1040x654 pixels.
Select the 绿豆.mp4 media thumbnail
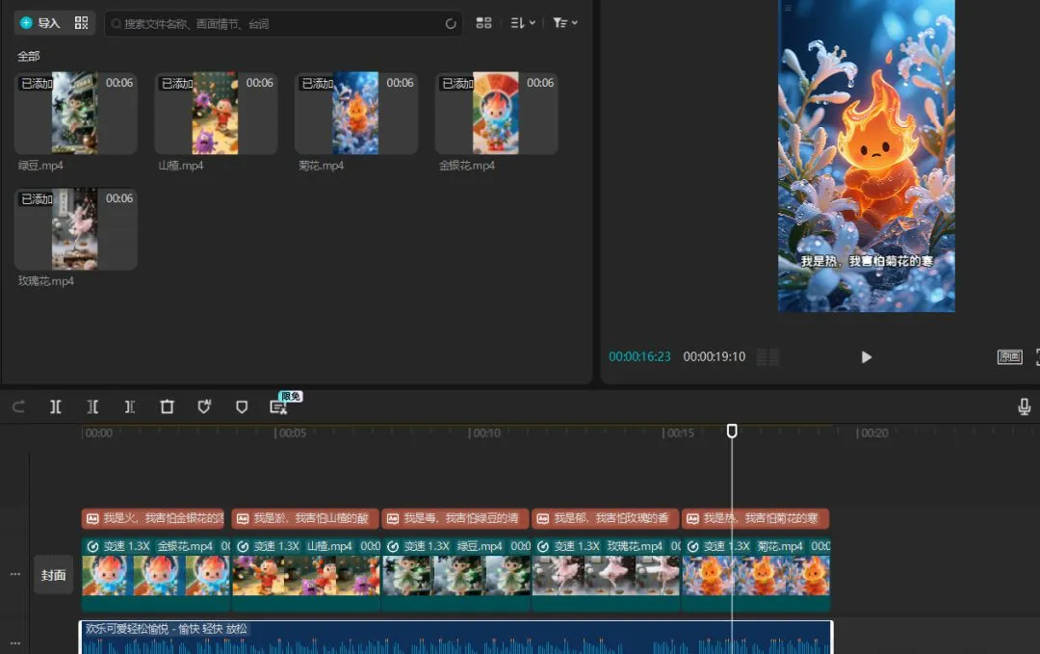pyautogui.click(x=76, y=114)
